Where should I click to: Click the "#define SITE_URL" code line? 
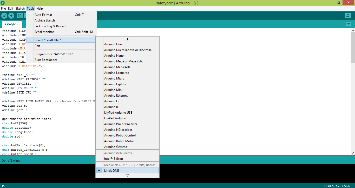tap(19, 92)
